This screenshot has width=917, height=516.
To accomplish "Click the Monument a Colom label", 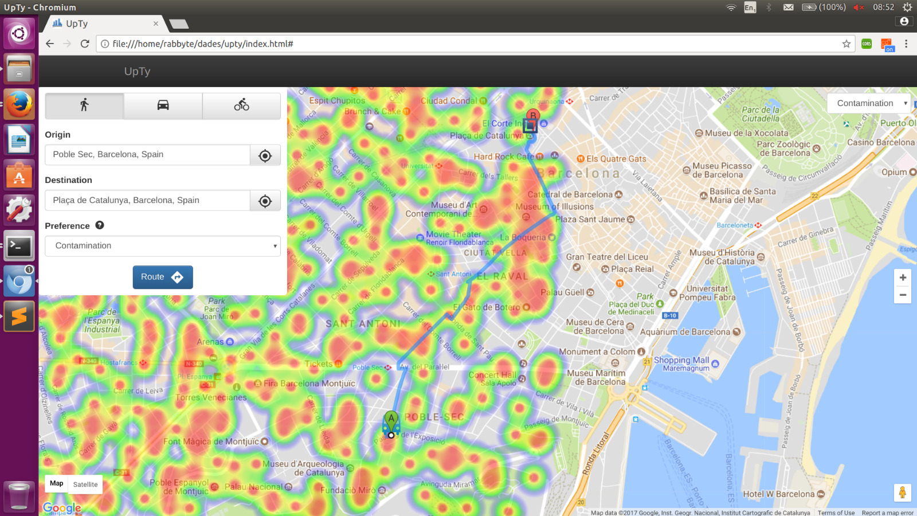I will coord(597,351).
